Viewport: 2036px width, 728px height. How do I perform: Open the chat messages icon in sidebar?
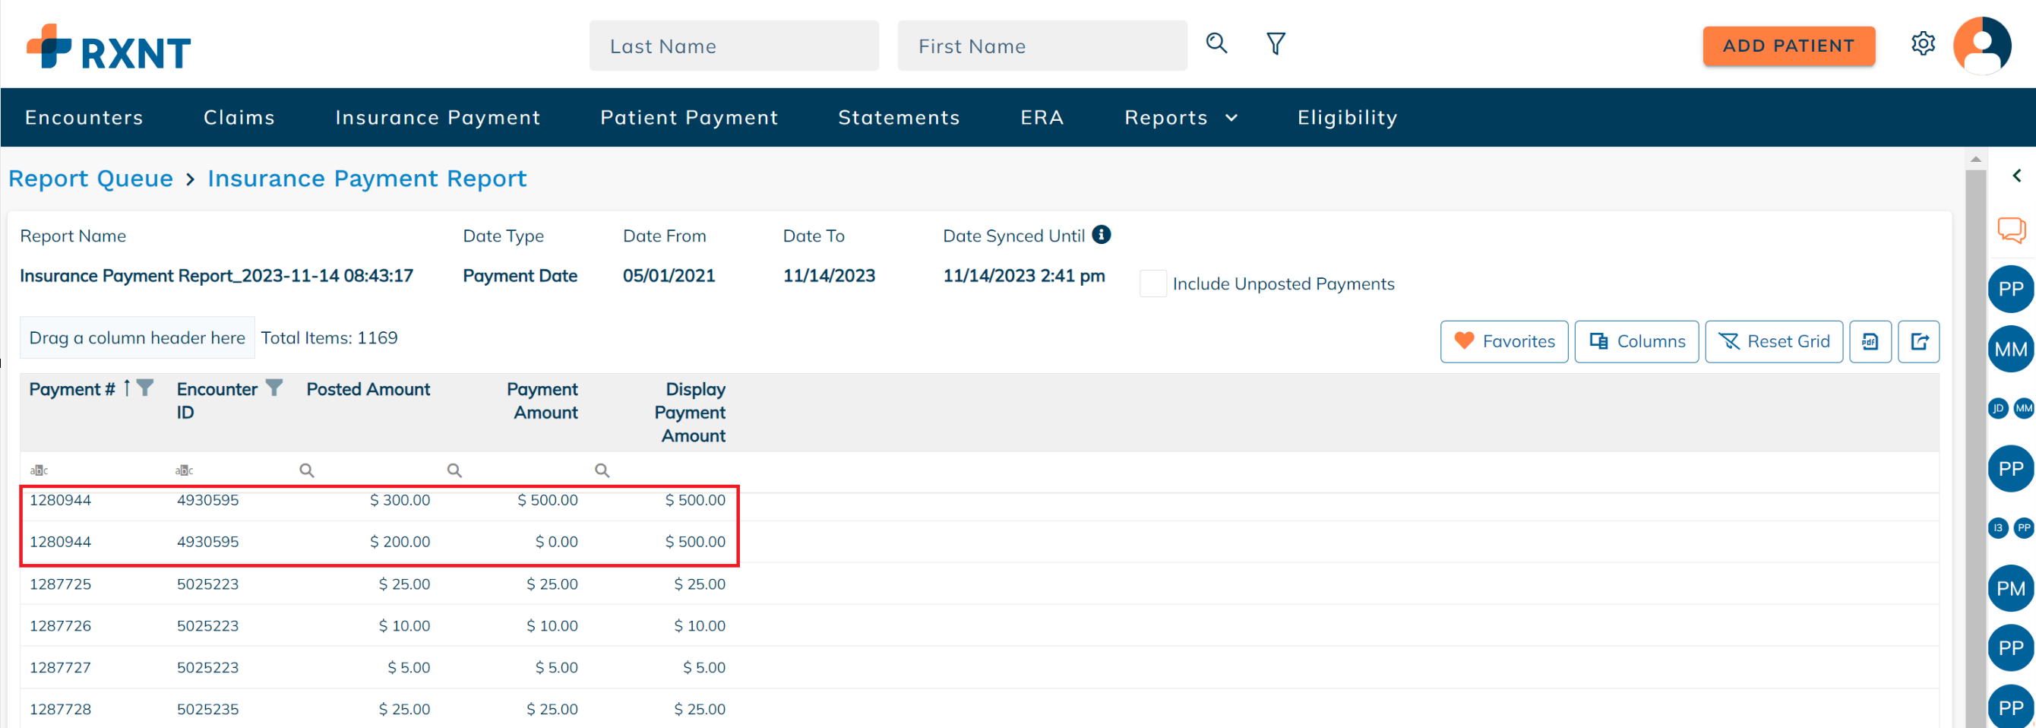2011,229
